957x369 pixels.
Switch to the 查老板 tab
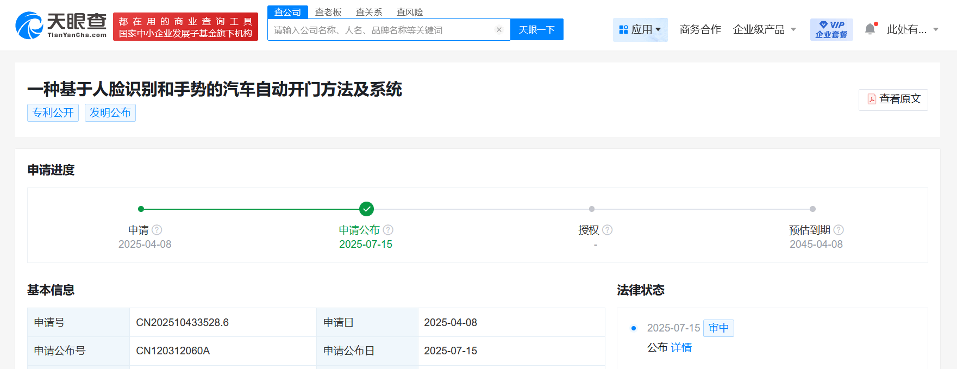[328, 12]
